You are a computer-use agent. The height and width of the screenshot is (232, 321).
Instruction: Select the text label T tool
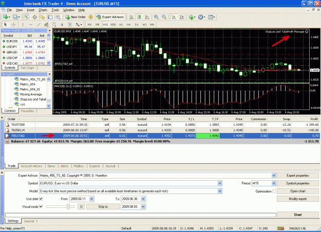(70, 25)
